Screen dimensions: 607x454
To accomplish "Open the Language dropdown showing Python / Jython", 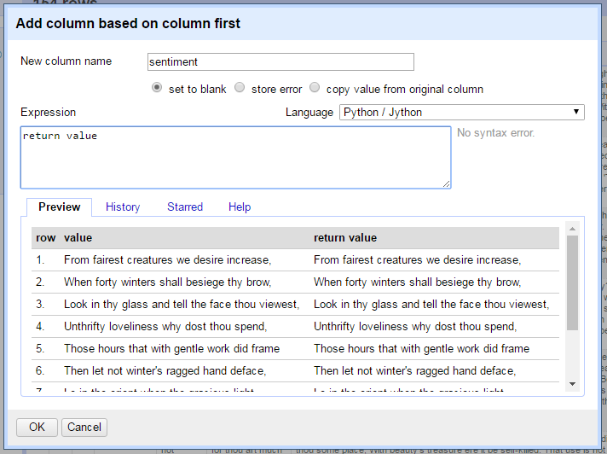I will [461, 112].
